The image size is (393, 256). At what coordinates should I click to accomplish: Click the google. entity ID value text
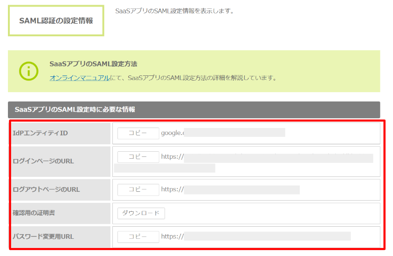172,134
